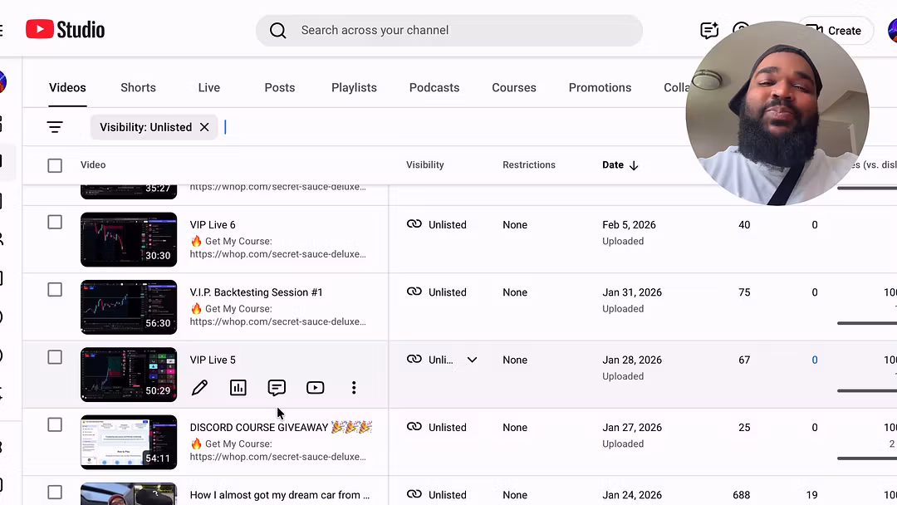Open the Playlists tab
897x505 pixels.
(354, 87)
